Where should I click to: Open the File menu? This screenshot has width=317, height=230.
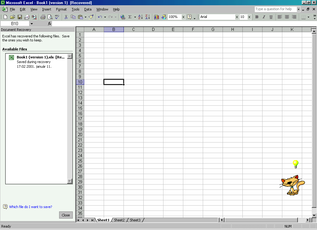click(12, 9)
